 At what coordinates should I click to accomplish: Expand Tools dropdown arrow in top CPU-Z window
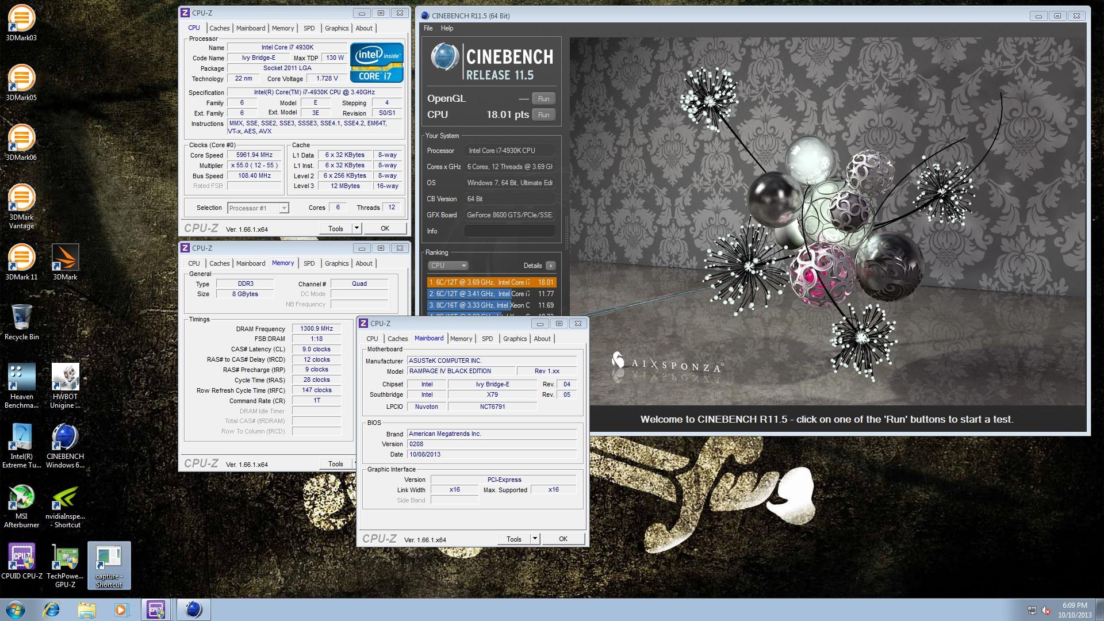tap(356, 228)
